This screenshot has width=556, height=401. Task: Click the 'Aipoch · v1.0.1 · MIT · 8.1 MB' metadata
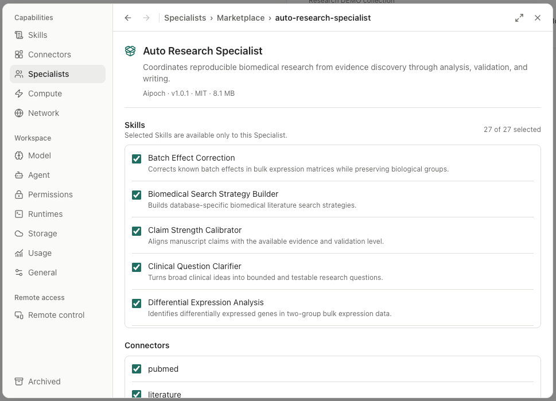click(189, 94)
